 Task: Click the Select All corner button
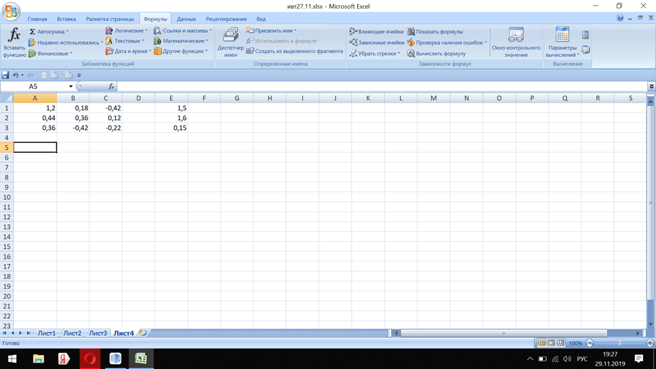tap(7, 98)
